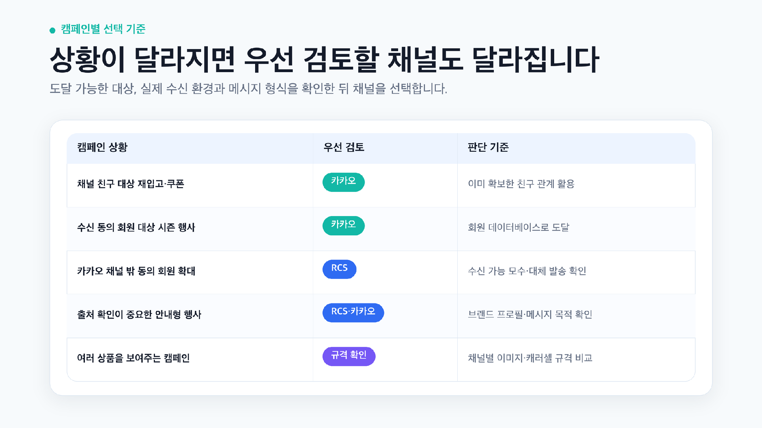Select the 카카오 badge in the 재입고·쿠폰 row
The image size is (762, 428).
point(343,182)
